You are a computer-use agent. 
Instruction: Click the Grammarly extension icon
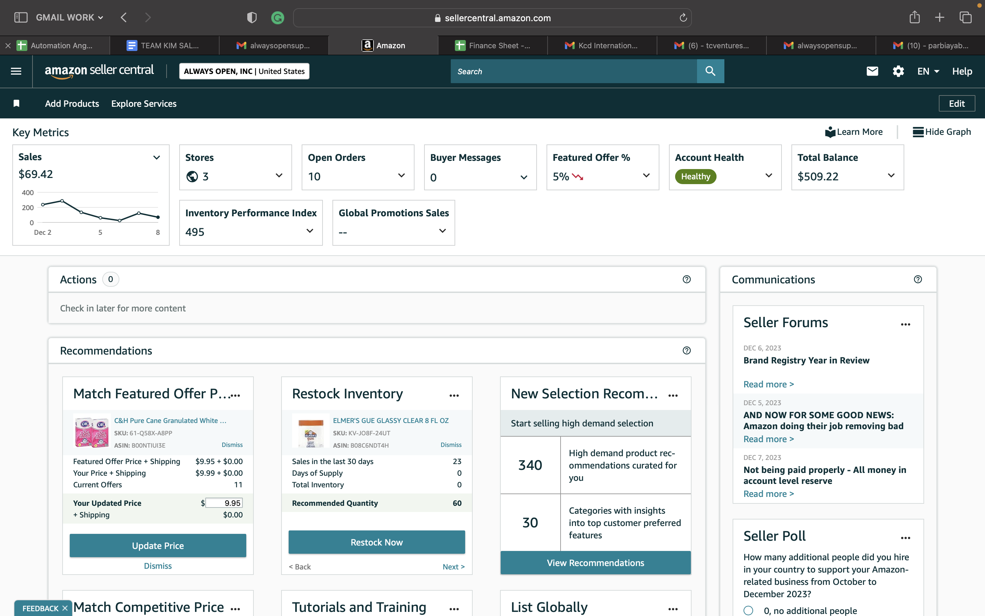tap(278, 17)
